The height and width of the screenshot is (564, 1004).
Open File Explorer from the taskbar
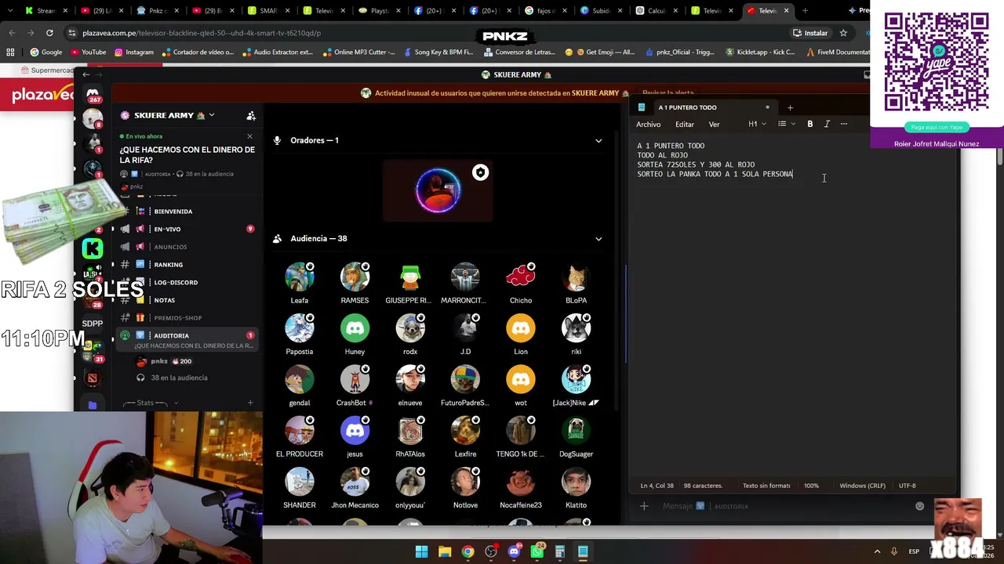[445, 551]
